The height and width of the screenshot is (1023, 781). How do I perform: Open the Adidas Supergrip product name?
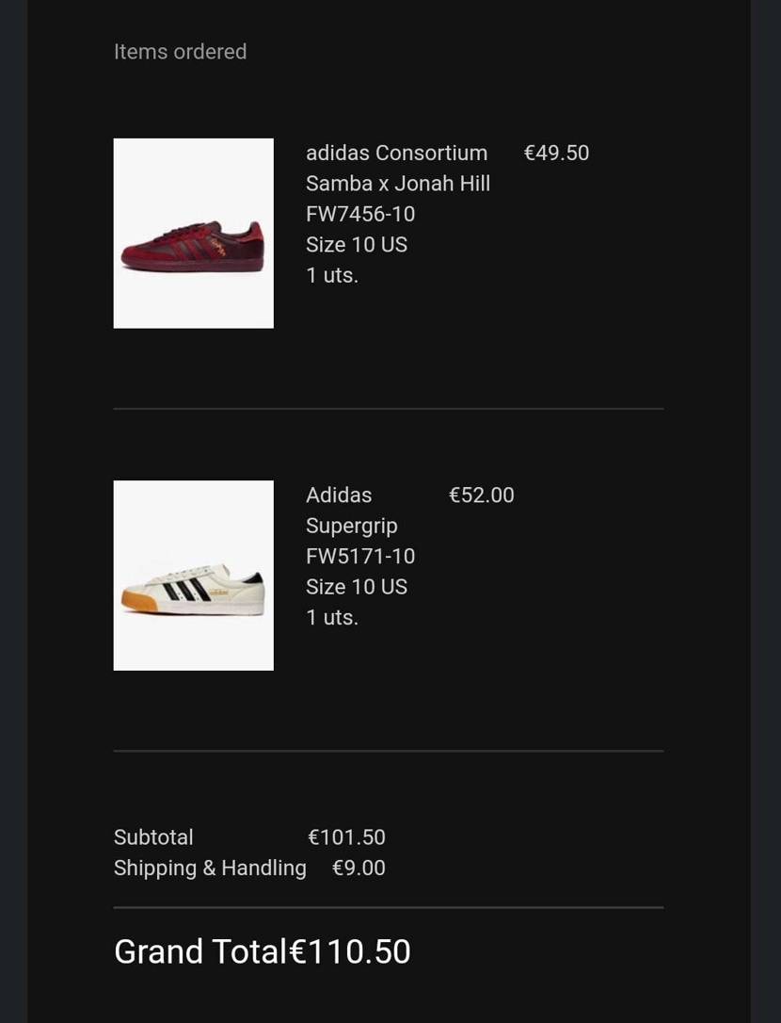352,511
